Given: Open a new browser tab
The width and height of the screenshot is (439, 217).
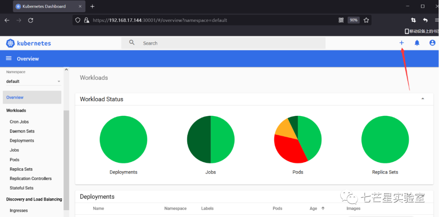Looking at the screenshot, I should coord(92,7).
